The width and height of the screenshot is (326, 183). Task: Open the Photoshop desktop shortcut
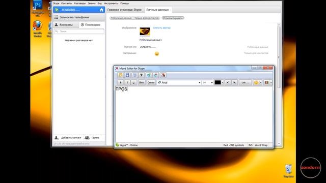click(x=38, y=8)
